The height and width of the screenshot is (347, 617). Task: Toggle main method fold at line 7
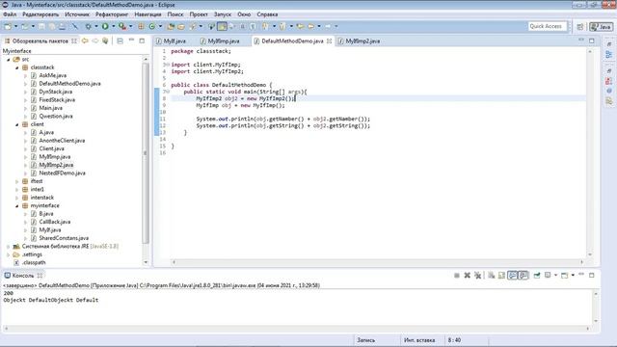click(x=168, y=92)
